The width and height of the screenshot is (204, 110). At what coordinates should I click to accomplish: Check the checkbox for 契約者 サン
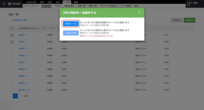12,49
